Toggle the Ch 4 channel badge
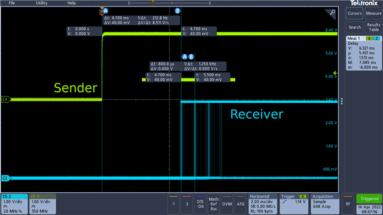Viewport: 383px width, 215px height. tap(42, 204)
